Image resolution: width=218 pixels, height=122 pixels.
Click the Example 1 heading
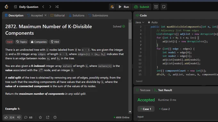point(13,109)
